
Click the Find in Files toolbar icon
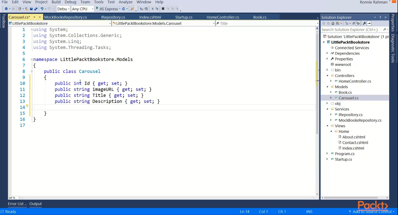click(x=132, y=9)
